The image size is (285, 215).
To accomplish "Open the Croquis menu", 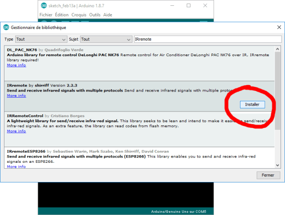I will click(x=79, y=15).
